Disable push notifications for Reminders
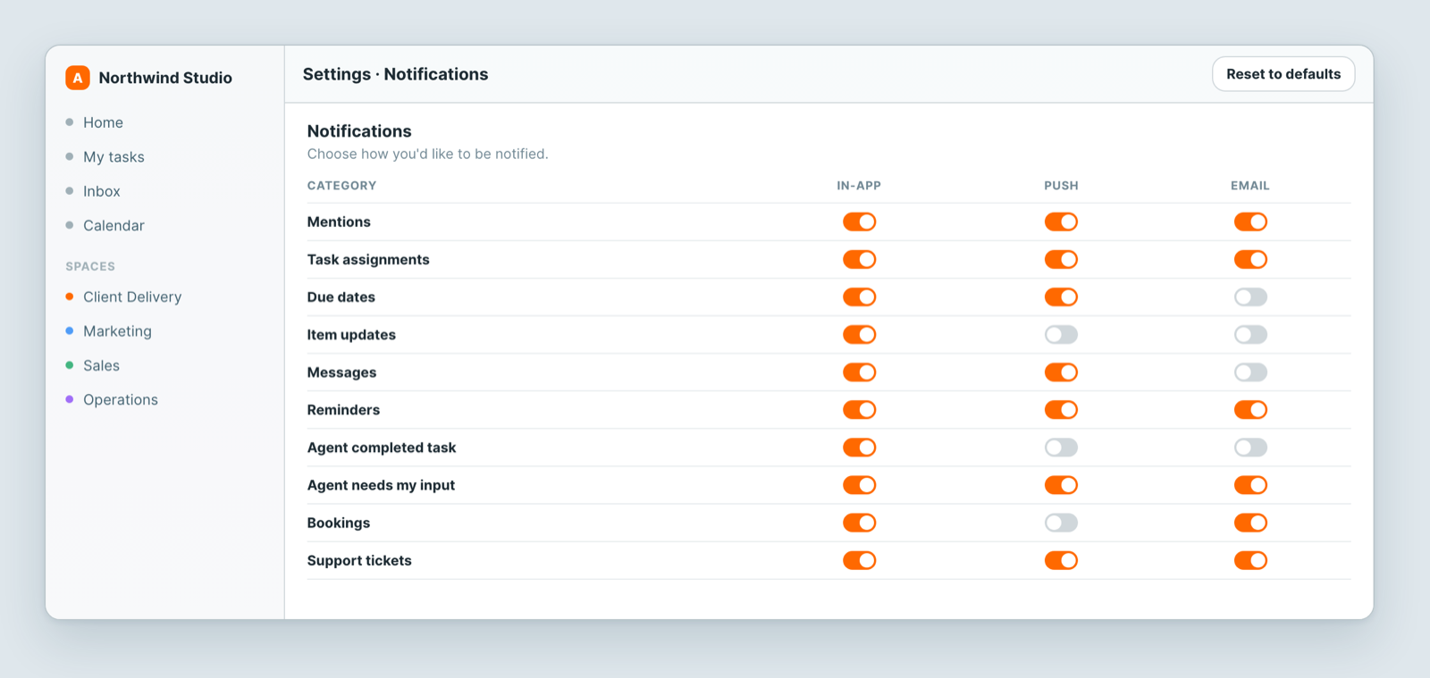This screenshot has width=1430, height=678. click(1062, 410)
